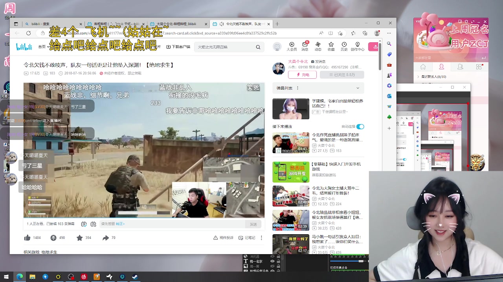Open the 首页 dropdown menu

(x=43, y=47)
